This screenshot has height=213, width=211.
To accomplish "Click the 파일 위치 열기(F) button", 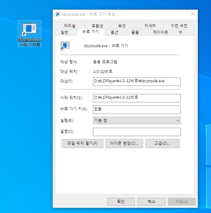I will [x=82, y=144].
